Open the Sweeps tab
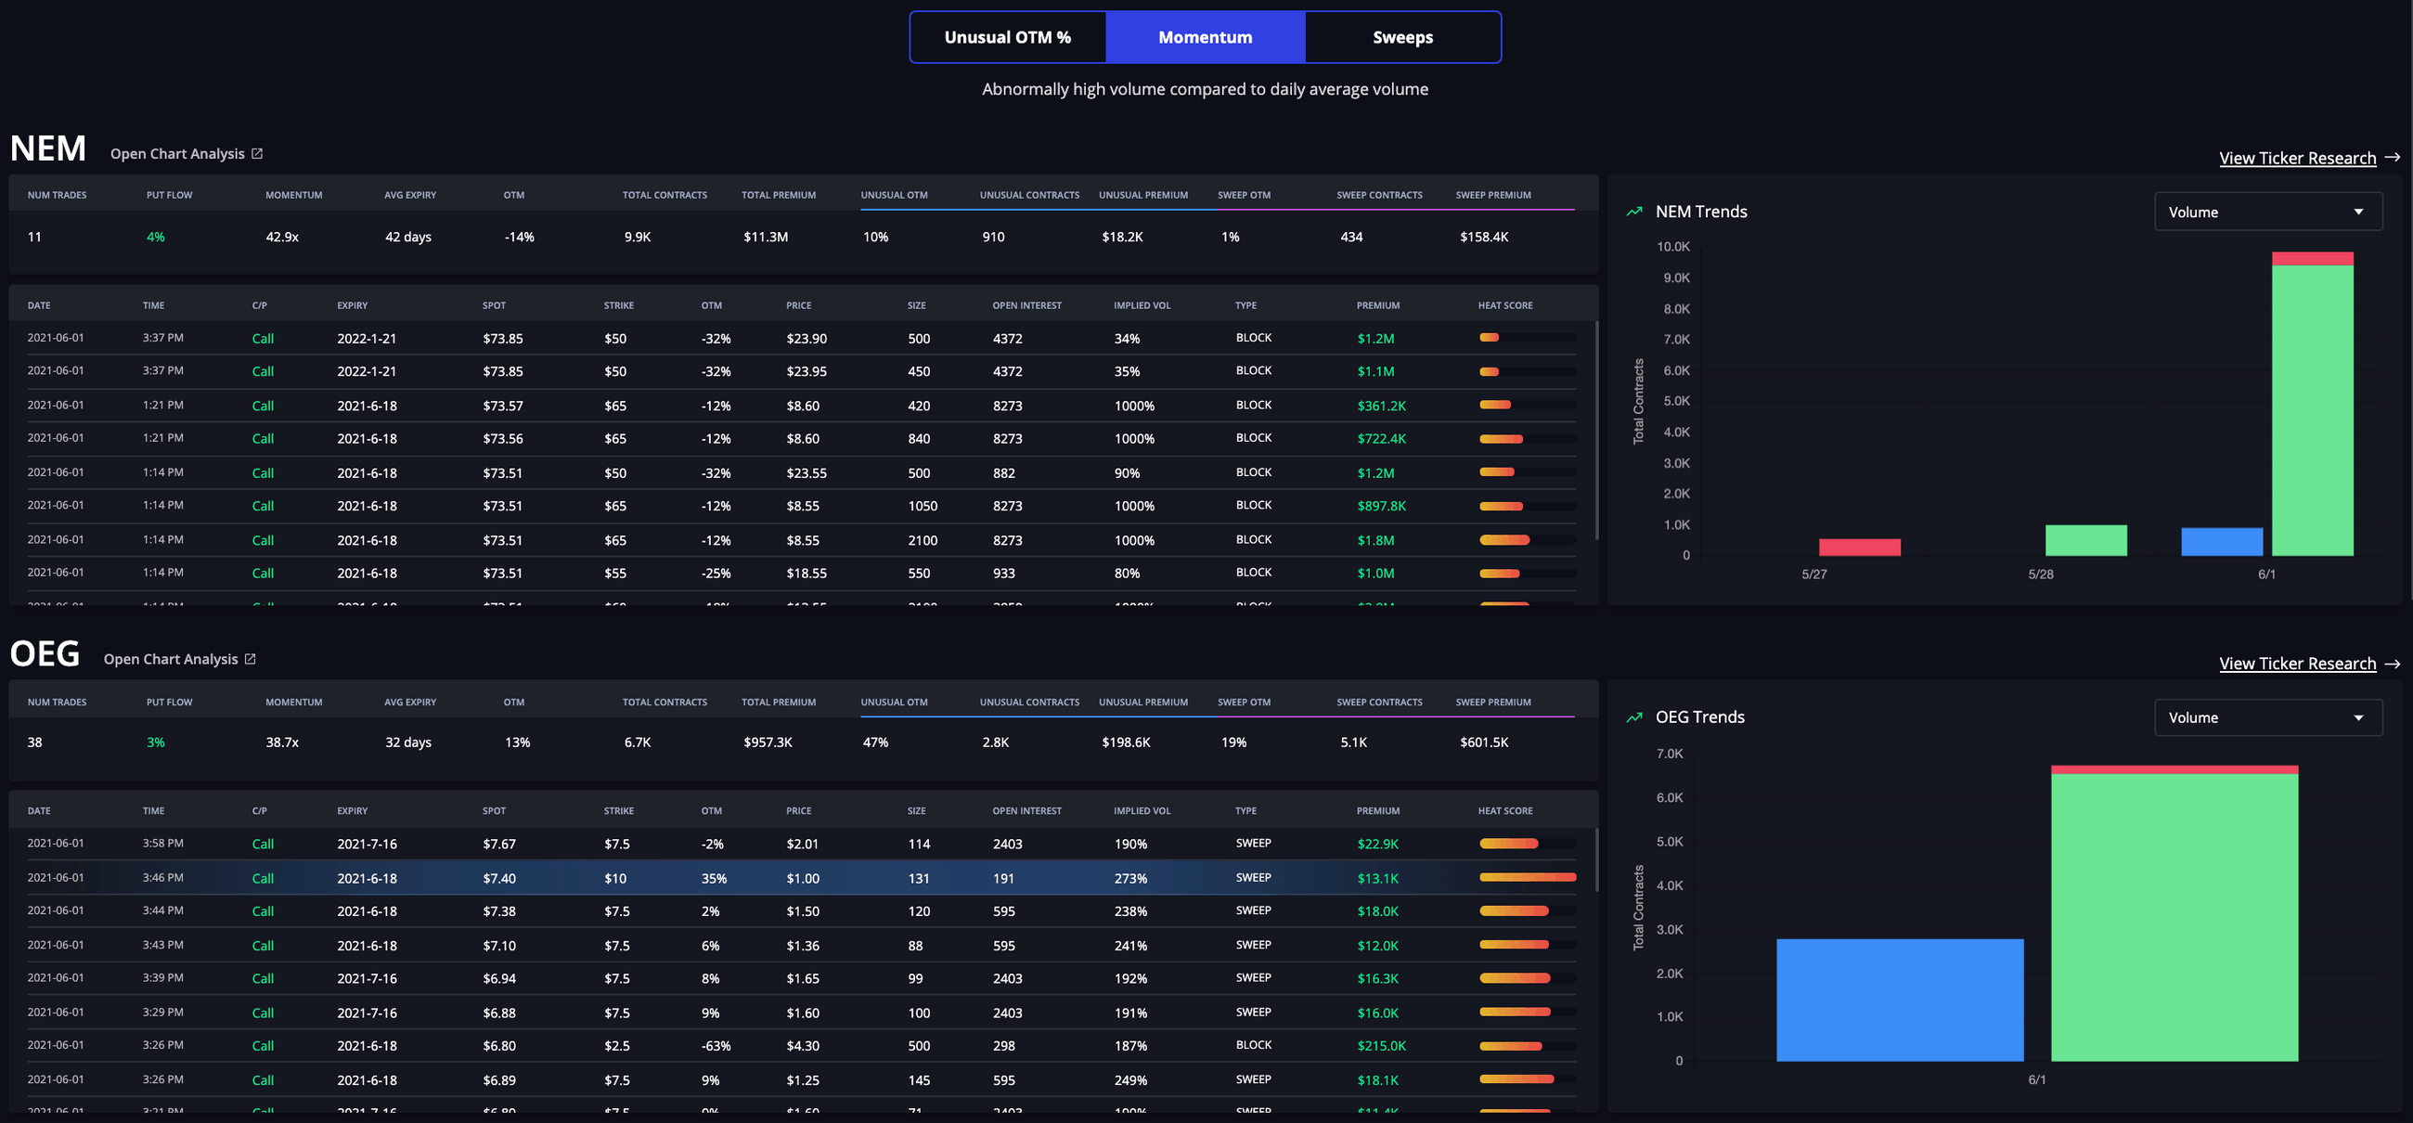 pyautogui.click(x=1402, y=37)
